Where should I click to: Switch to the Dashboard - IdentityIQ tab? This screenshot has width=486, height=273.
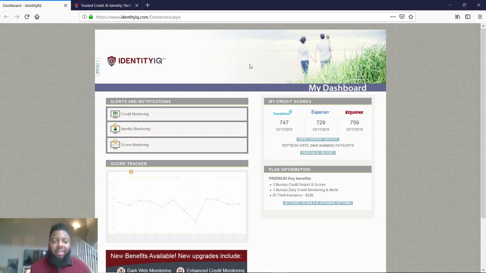pos(35,5)
